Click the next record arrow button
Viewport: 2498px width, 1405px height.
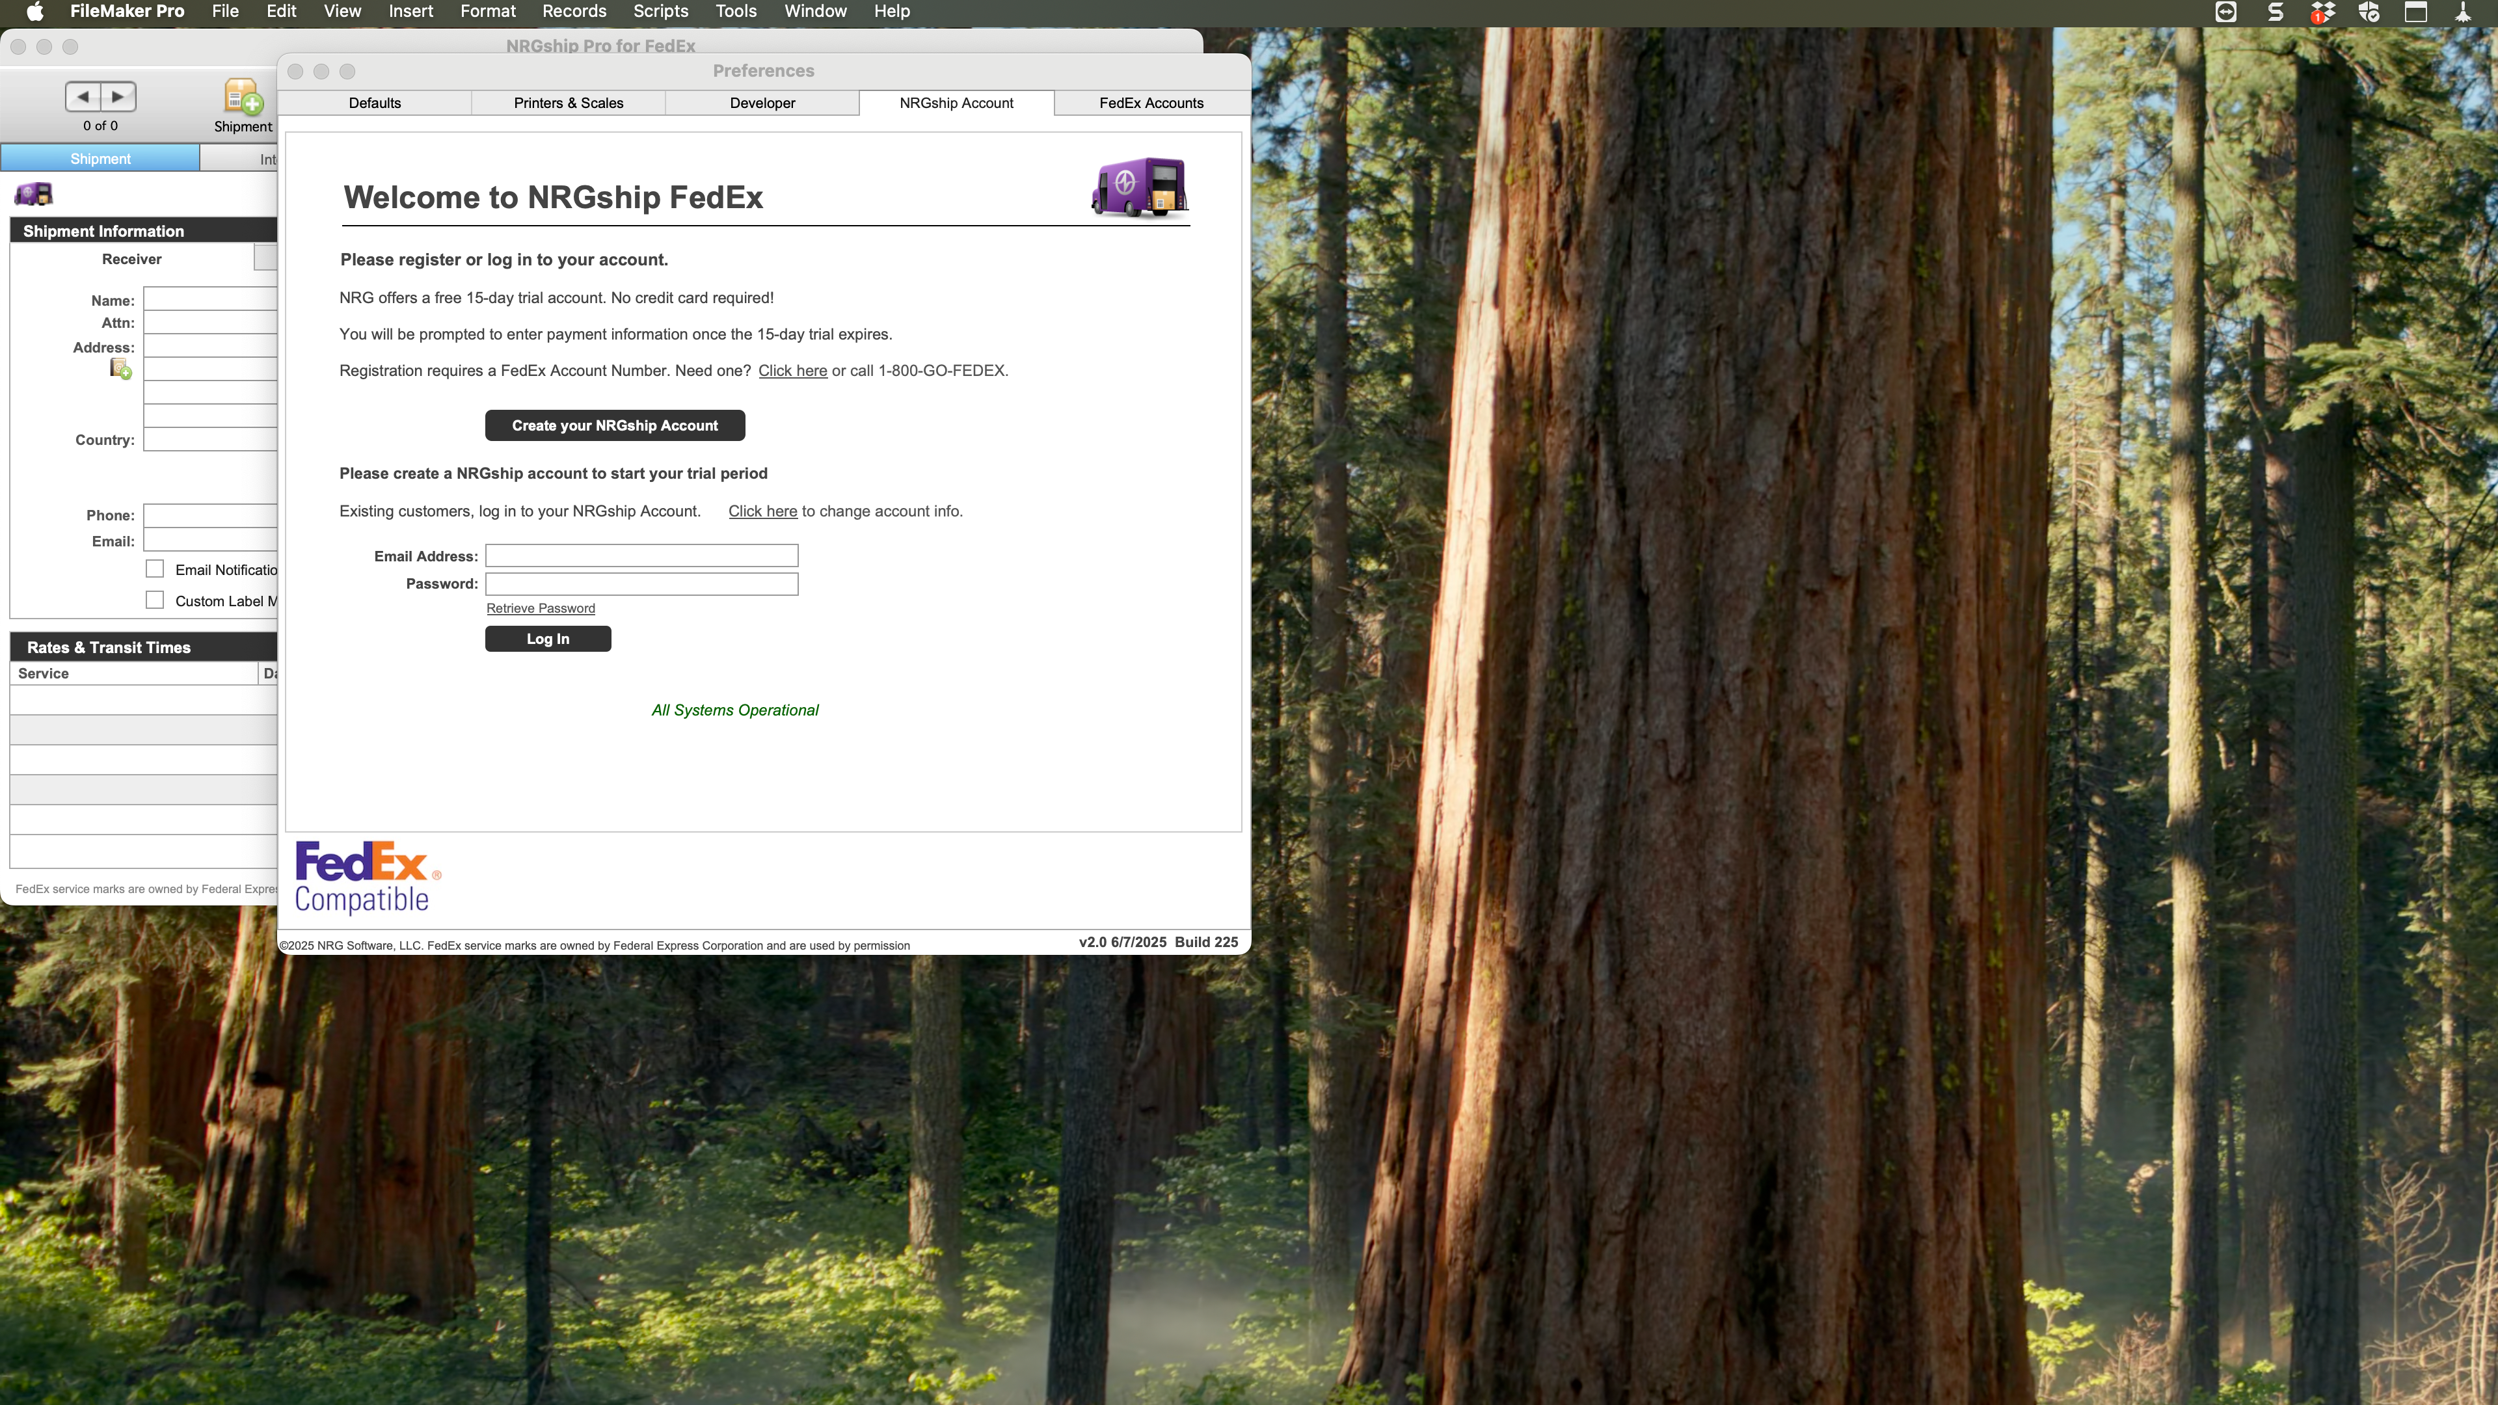pyautogui.click(x=118, y=96)
